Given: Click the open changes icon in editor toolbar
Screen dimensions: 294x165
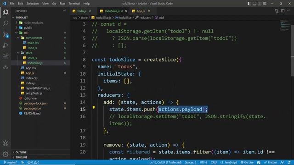Looking at the screenshot, I should click(277, 11).
